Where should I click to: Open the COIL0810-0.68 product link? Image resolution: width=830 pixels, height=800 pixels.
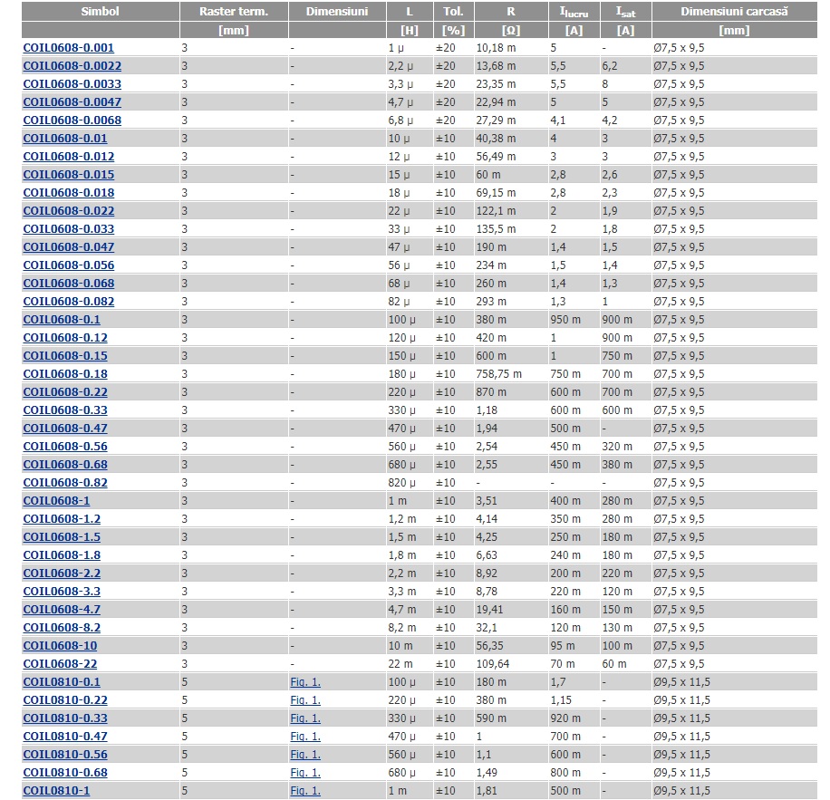(x=65, y=773)
